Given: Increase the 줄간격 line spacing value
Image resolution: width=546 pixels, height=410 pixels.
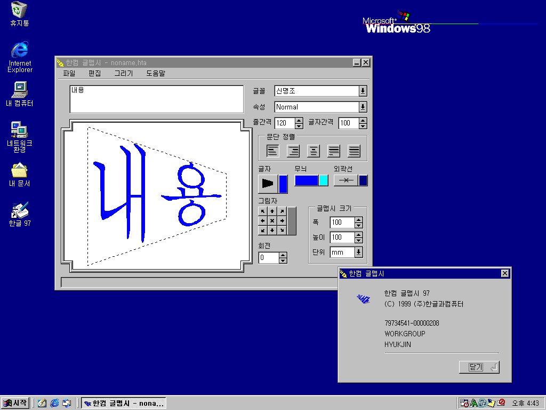Looking at the screenshot, I should 299,120.
